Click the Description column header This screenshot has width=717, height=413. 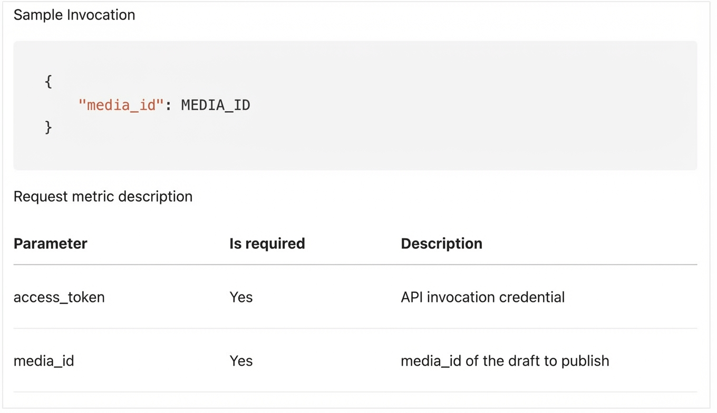coord(441,243)
